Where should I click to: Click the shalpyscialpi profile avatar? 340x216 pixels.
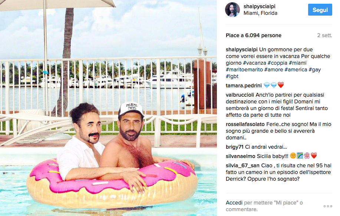232,10
